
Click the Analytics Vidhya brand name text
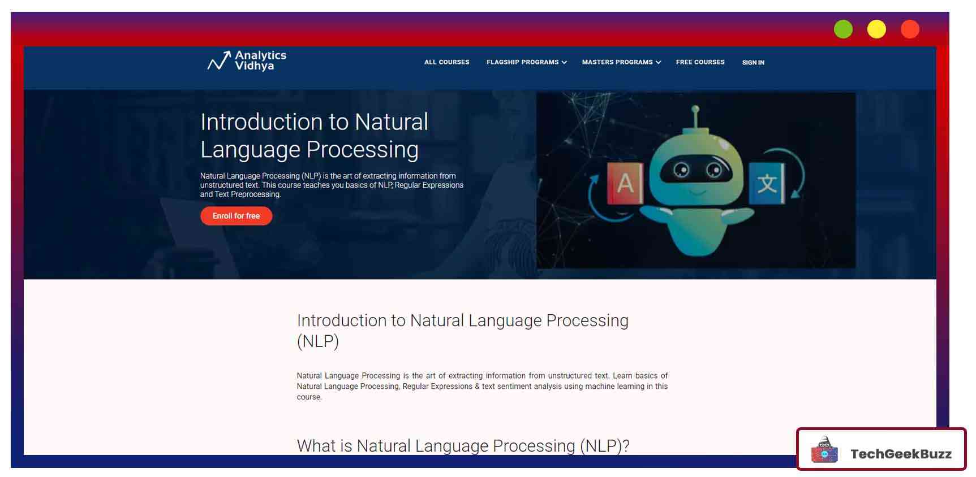[260, 60]
